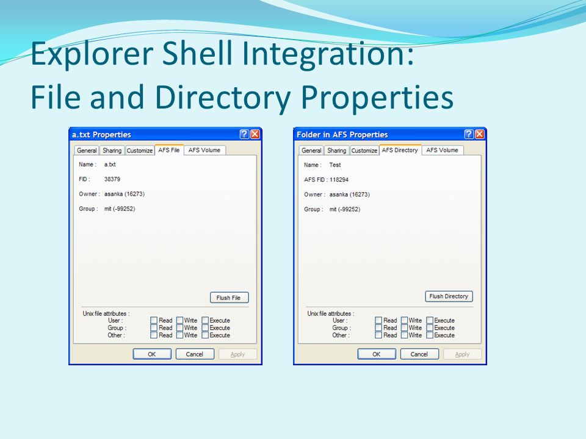
Task: Switch to General tab in Folder in AFS Properties
Action: (x=311, y=151)
